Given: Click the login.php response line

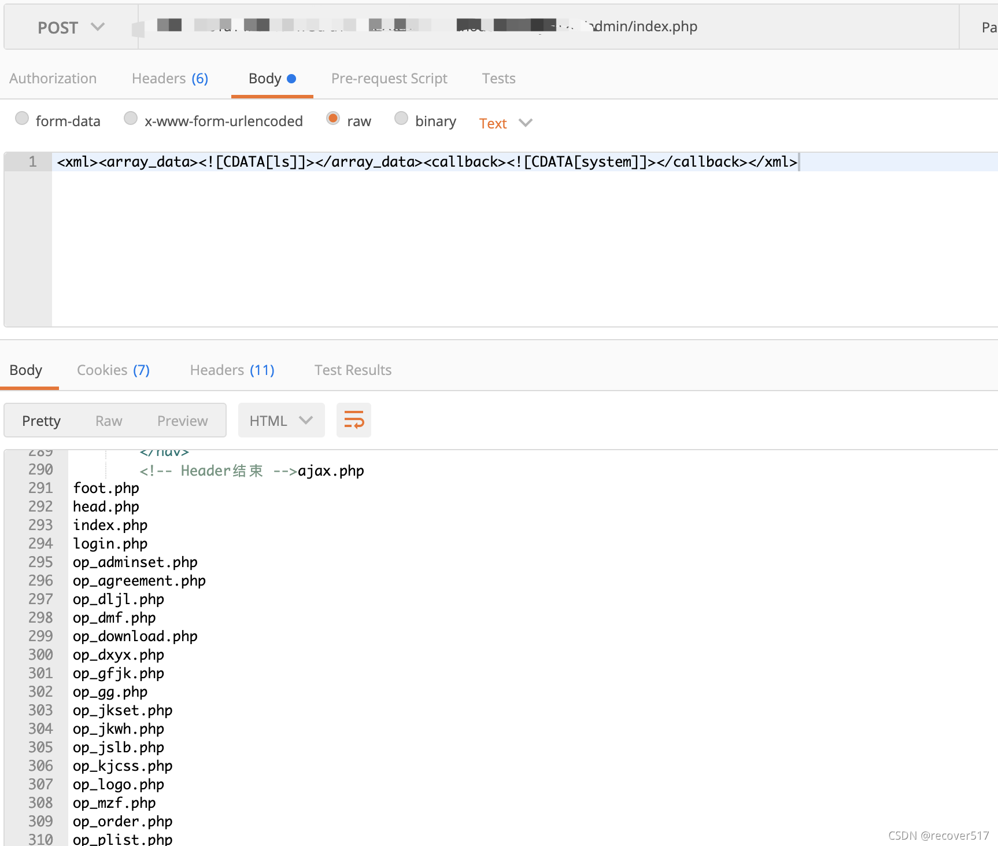Looking at the screenshot, I should [110, 543].
